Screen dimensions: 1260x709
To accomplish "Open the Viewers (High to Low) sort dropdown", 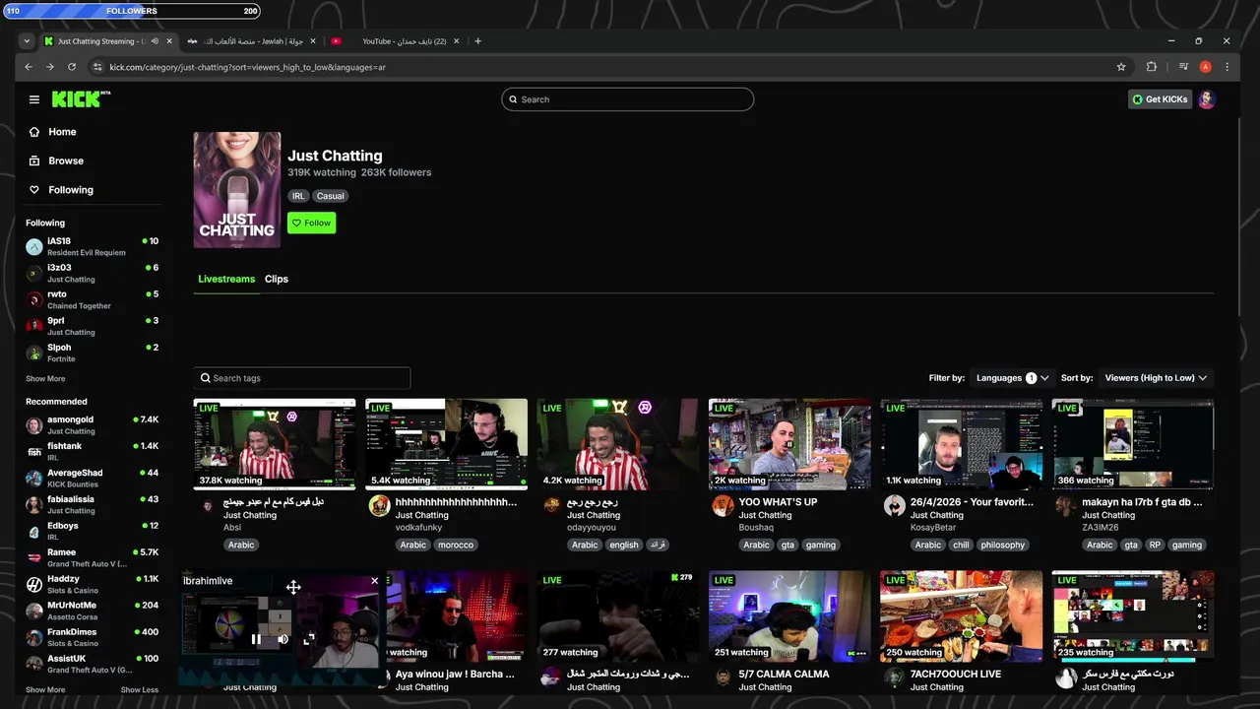I will pos(1156,378).
